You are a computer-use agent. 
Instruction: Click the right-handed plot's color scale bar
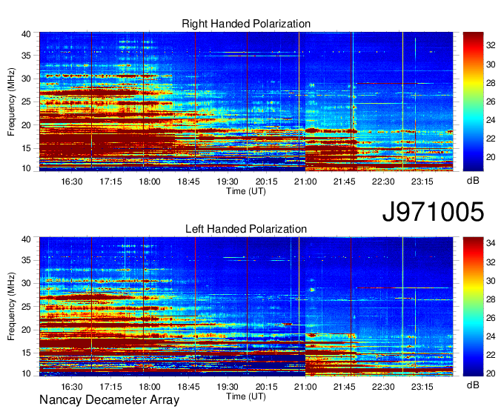click(473, 102)
